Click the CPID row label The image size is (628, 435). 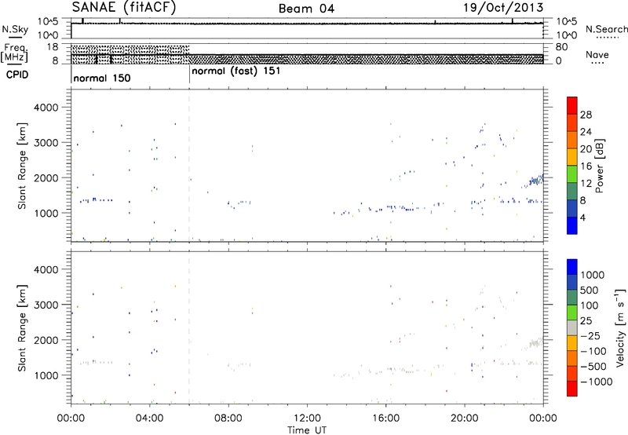pos(17,75)
